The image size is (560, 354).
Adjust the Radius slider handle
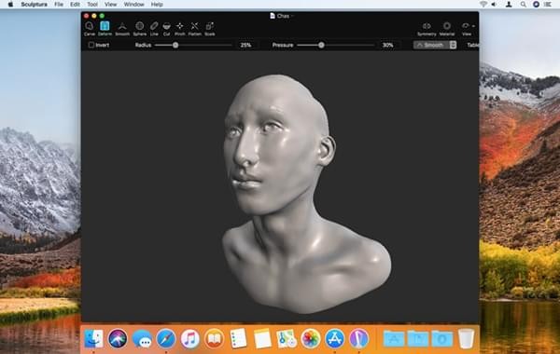click(175, 45)
